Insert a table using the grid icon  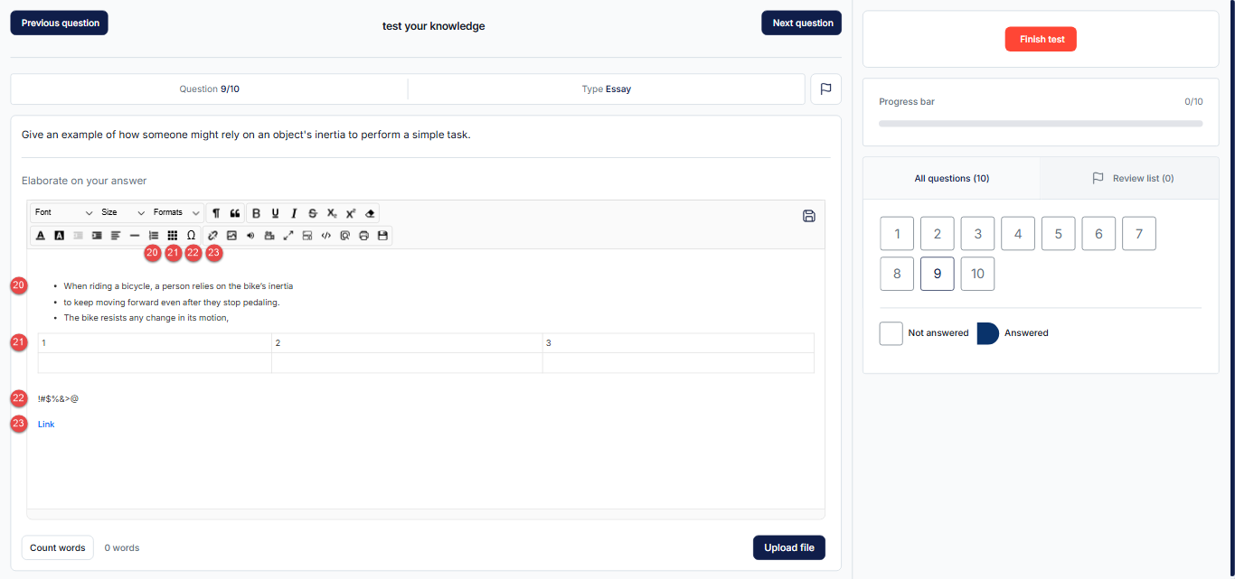(x=172, y=235)
